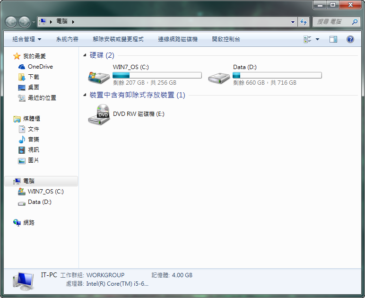365x298 pixels.
Task: Collapse the 裝置中含有卸除式存放裝置 group
Action: (x=85, y=96)
